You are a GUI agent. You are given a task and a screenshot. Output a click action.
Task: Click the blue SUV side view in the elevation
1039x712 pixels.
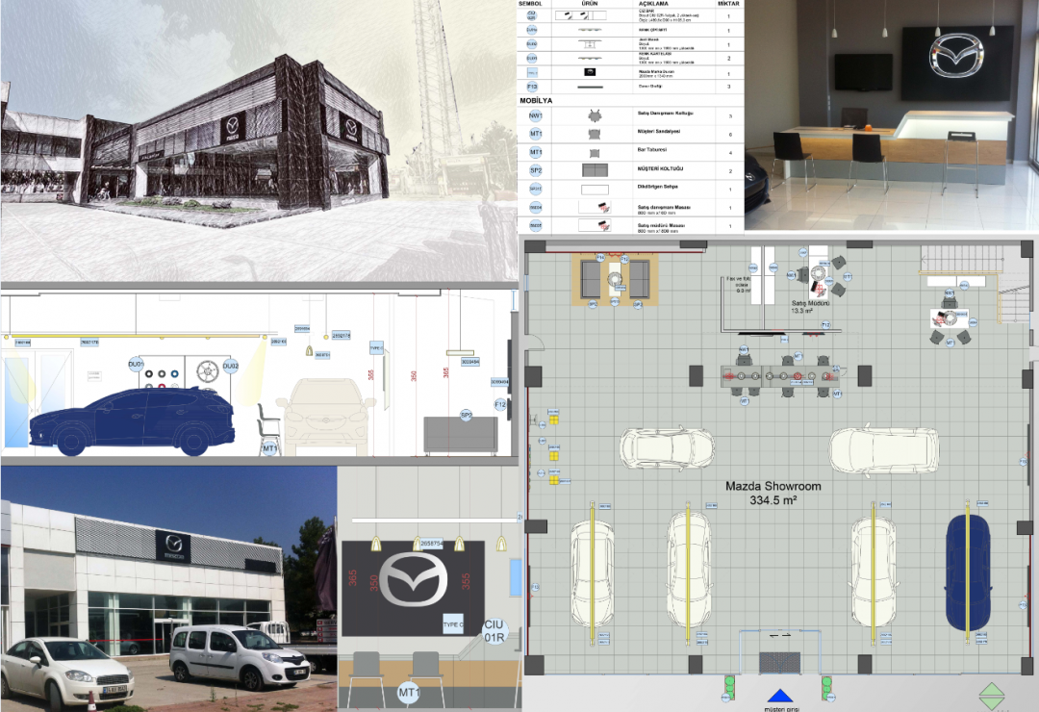click(x=131, y=421)
